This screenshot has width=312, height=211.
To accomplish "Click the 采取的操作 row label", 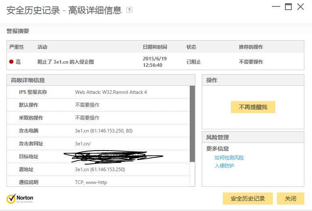I will click(31, 118).
